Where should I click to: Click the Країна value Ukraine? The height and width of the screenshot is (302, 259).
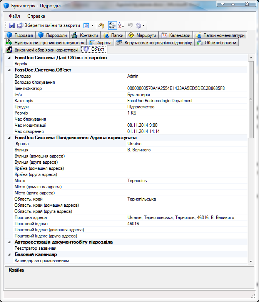134,144
